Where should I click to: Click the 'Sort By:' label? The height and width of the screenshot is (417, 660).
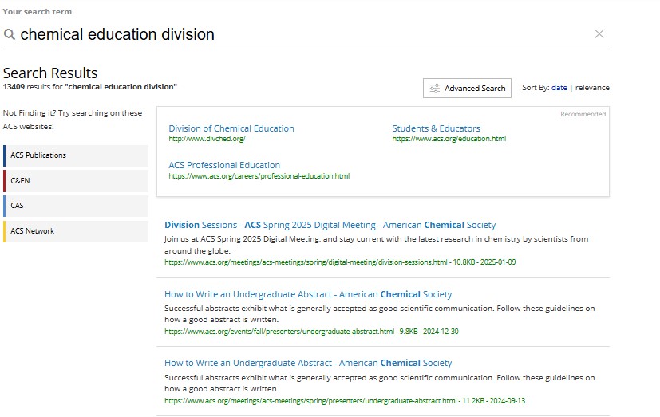coord(536,88)
